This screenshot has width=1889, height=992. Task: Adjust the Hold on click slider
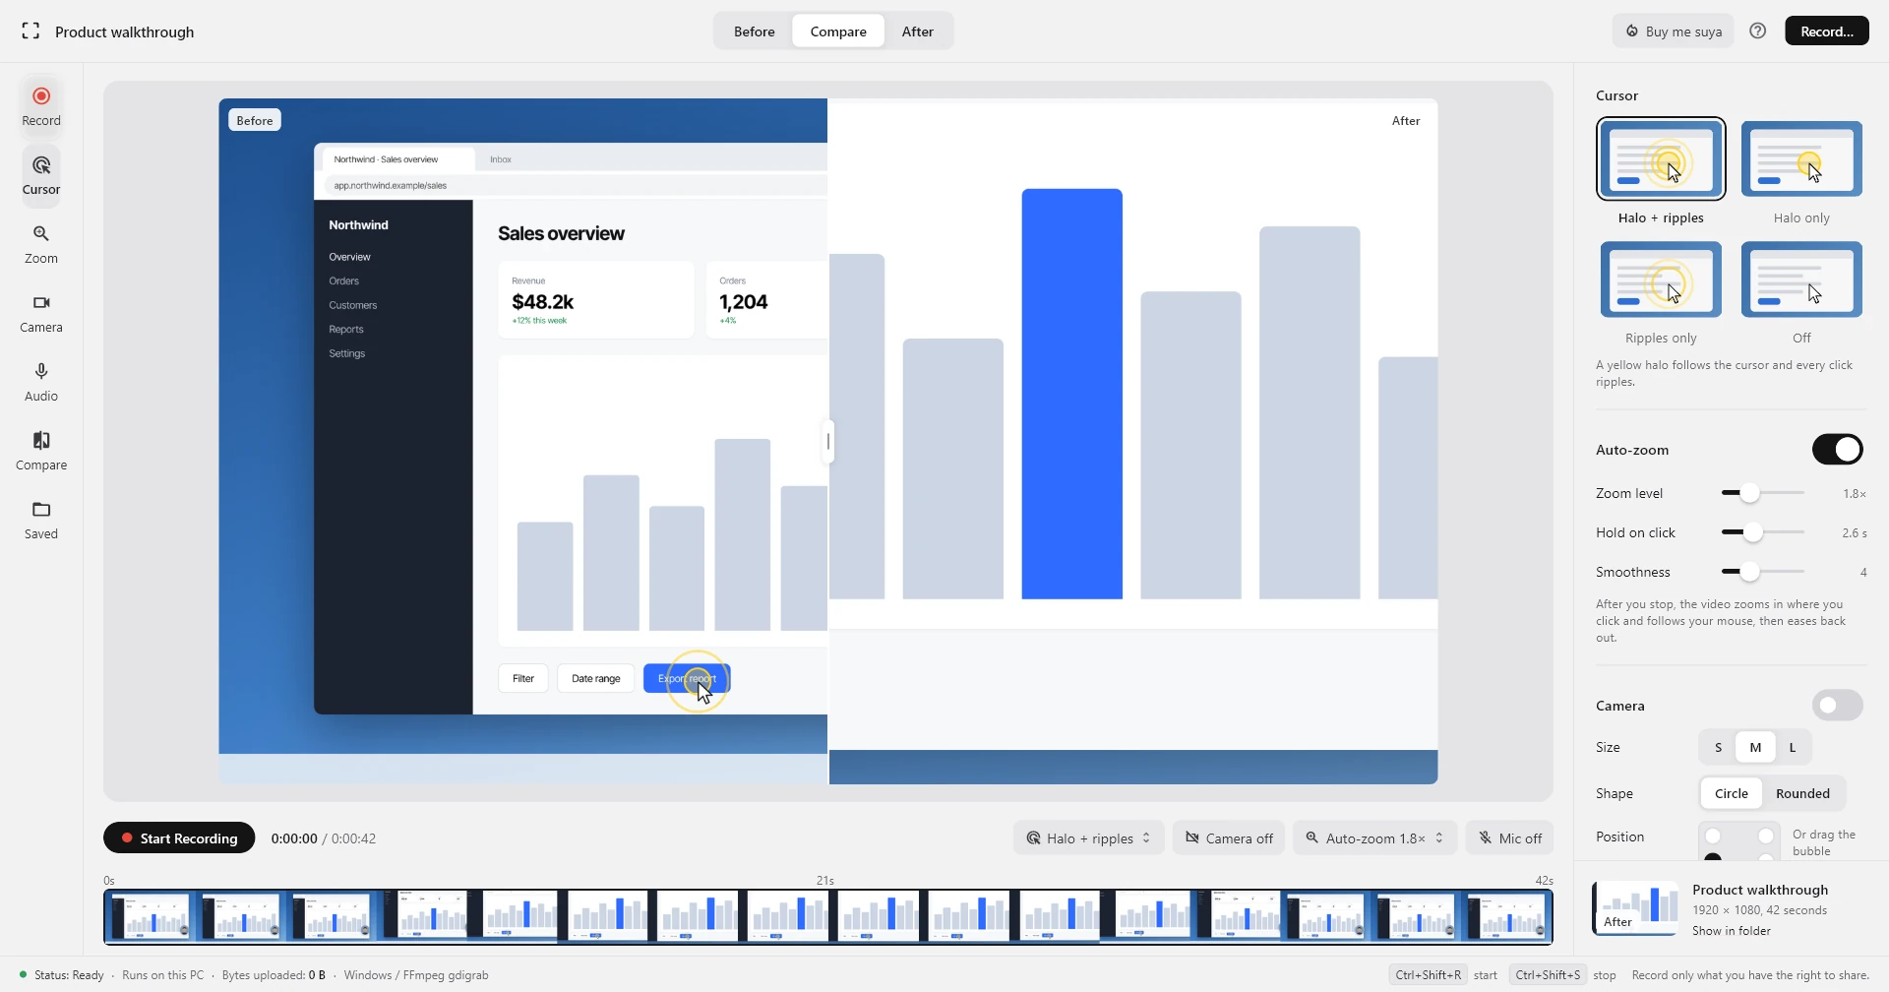pyautogui.click(x=1762, y=532)
